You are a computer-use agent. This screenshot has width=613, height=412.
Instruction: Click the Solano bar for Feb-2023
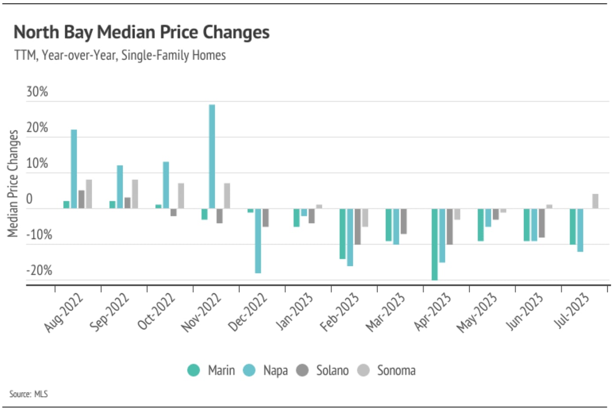[358, 226]
